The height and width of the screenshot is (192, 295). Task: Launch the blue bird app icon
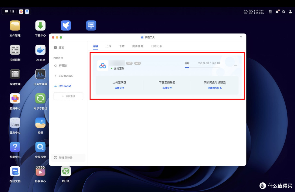pos(66,25)
